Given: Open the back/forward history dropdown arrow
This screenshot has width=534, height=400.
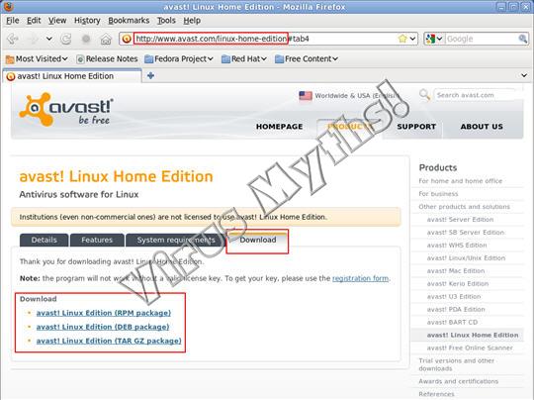Looking at the screenshot, I should point(49,39).
